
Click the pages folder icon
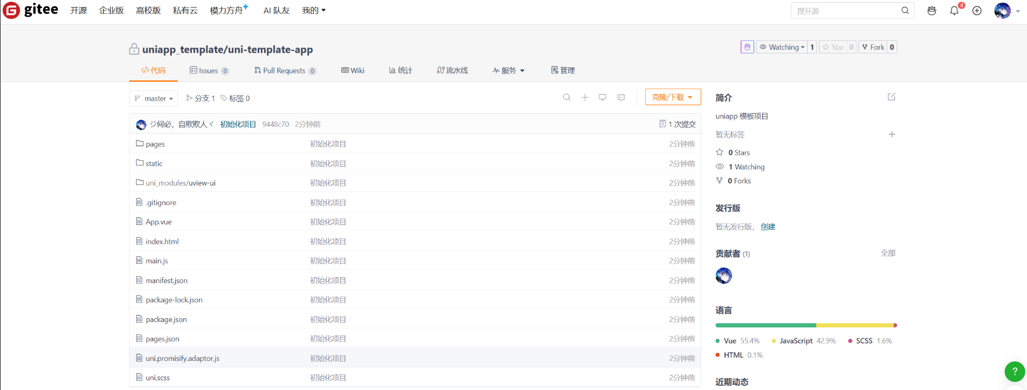(x=139, y=143)
